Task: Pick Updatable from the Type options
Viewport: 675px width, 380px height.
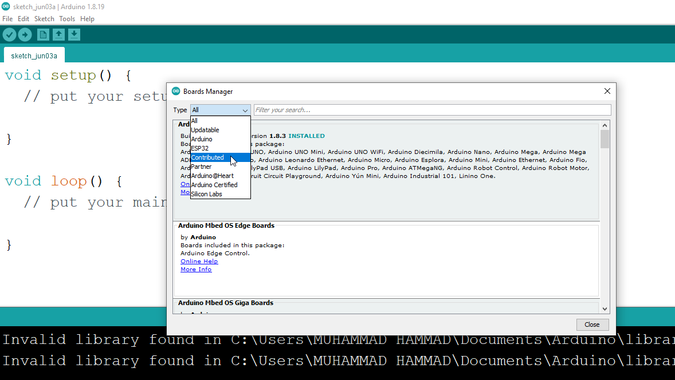Action: point(205,130)
